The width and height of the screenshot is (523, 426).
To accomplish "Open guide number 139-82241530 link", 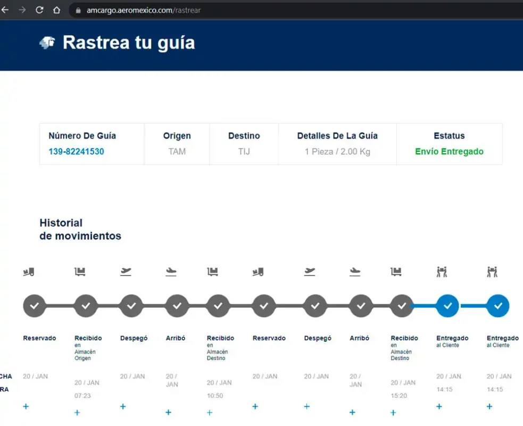I will [76, 152].
